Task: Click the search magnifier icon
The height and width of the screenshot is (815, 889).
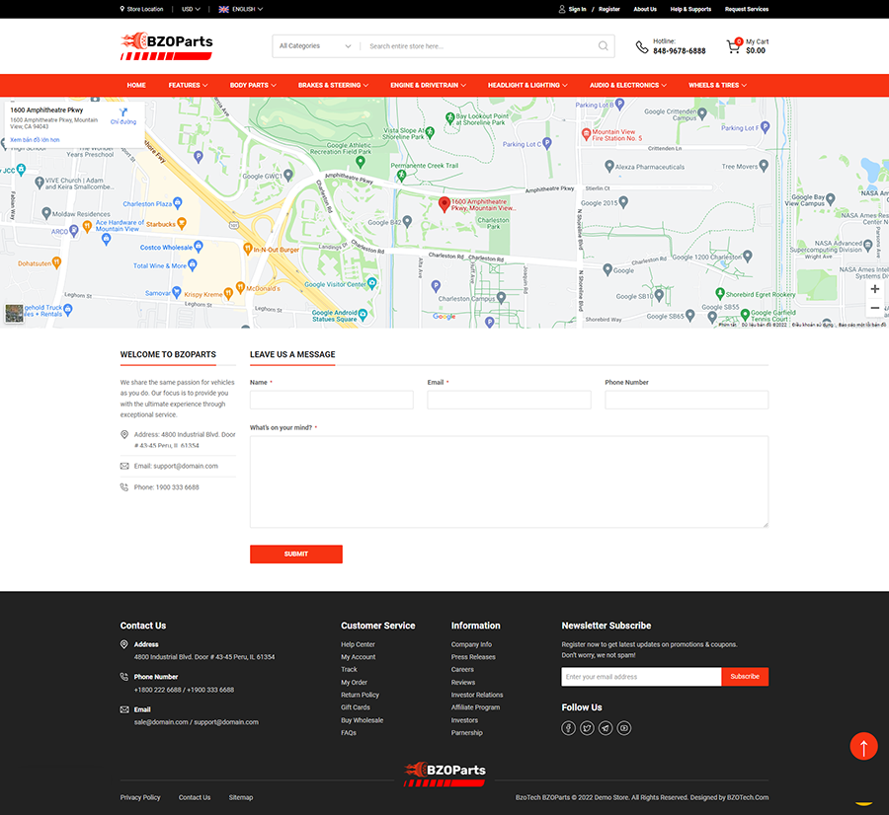Action: [x=603, y=46]
